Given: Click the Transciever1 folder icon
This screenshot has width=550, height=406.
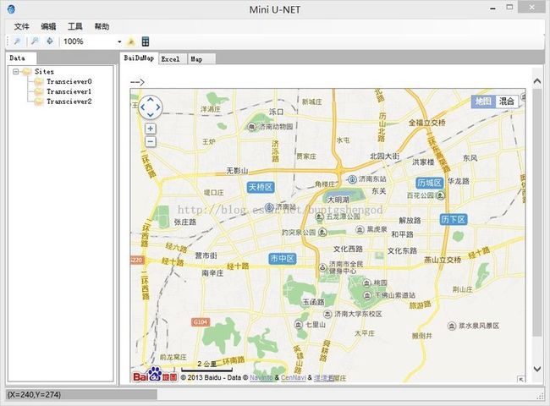Looking at the screenshot, I should click(x=39, y=91).
